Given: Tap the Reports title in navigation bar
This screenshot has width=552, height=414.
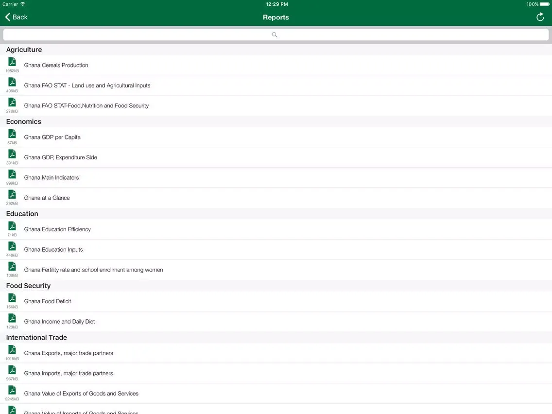Looking at the screenshot, I should click(276, 17).
